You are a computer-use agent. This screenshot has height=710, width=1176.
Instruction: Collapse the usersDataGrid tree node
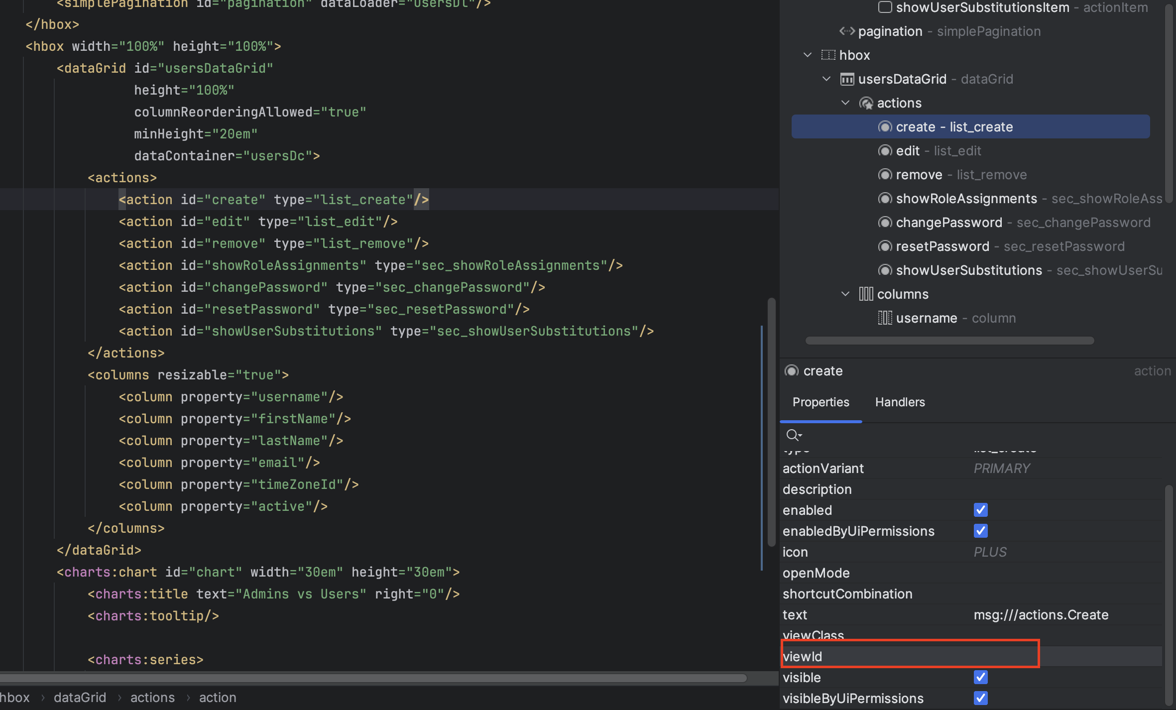coord(826,79)
